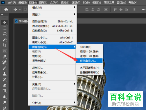Select the Healing Brush tool

tap(4, 62)
